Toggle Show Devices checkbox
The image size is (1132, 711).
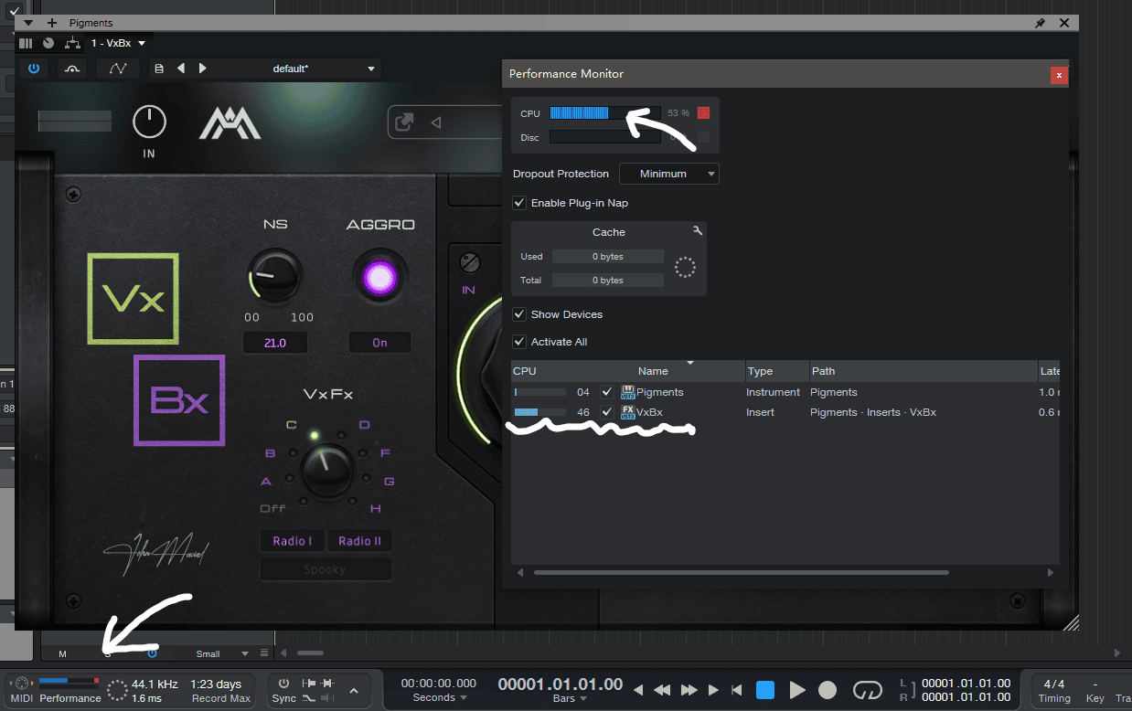pyautogui.click(x=519, y=314)
